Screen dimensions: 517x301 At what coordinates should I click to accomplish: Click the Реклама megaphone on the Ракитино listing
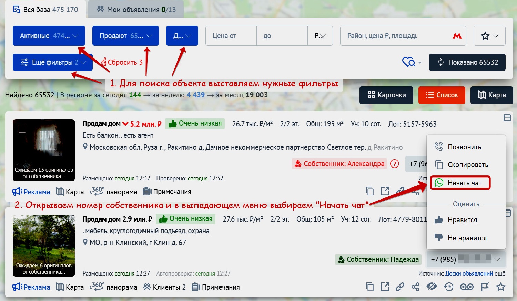(31, 192)
